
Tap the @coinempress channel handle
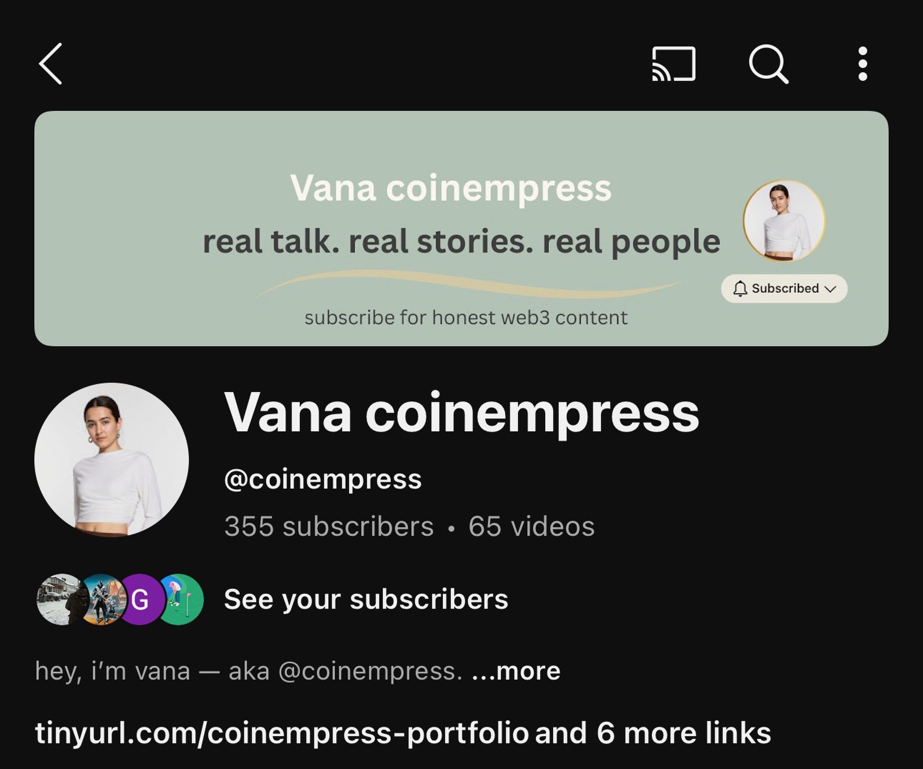tap(323, 480)
